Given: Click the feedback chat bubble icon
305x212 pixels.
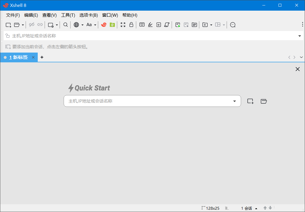Looking at the screenshot, I should point(233,25).
